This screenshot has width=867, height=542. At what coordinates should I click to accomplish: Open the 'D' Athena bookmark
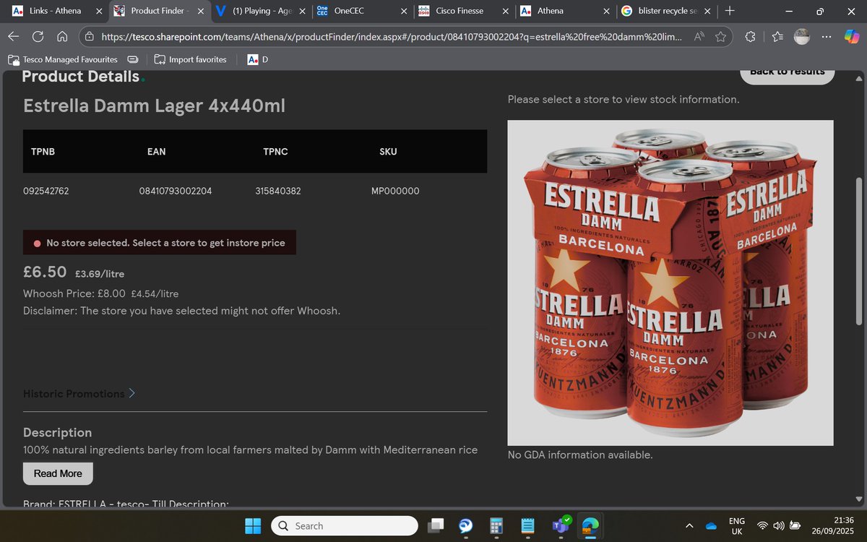click(x=257, y=59)
